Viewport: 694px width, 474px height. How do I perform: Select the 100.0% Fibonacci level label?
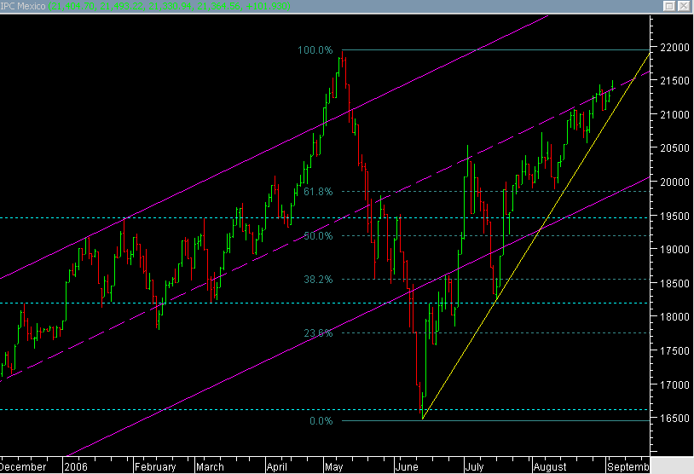[x=315, y=50]
